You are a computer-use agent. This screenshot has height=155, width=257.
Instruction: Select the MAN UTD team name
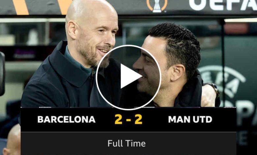[190, 119]
